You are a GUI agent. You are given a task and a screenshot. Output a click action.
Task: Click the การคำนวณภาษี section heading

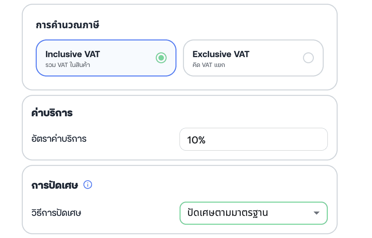(67, 25)
